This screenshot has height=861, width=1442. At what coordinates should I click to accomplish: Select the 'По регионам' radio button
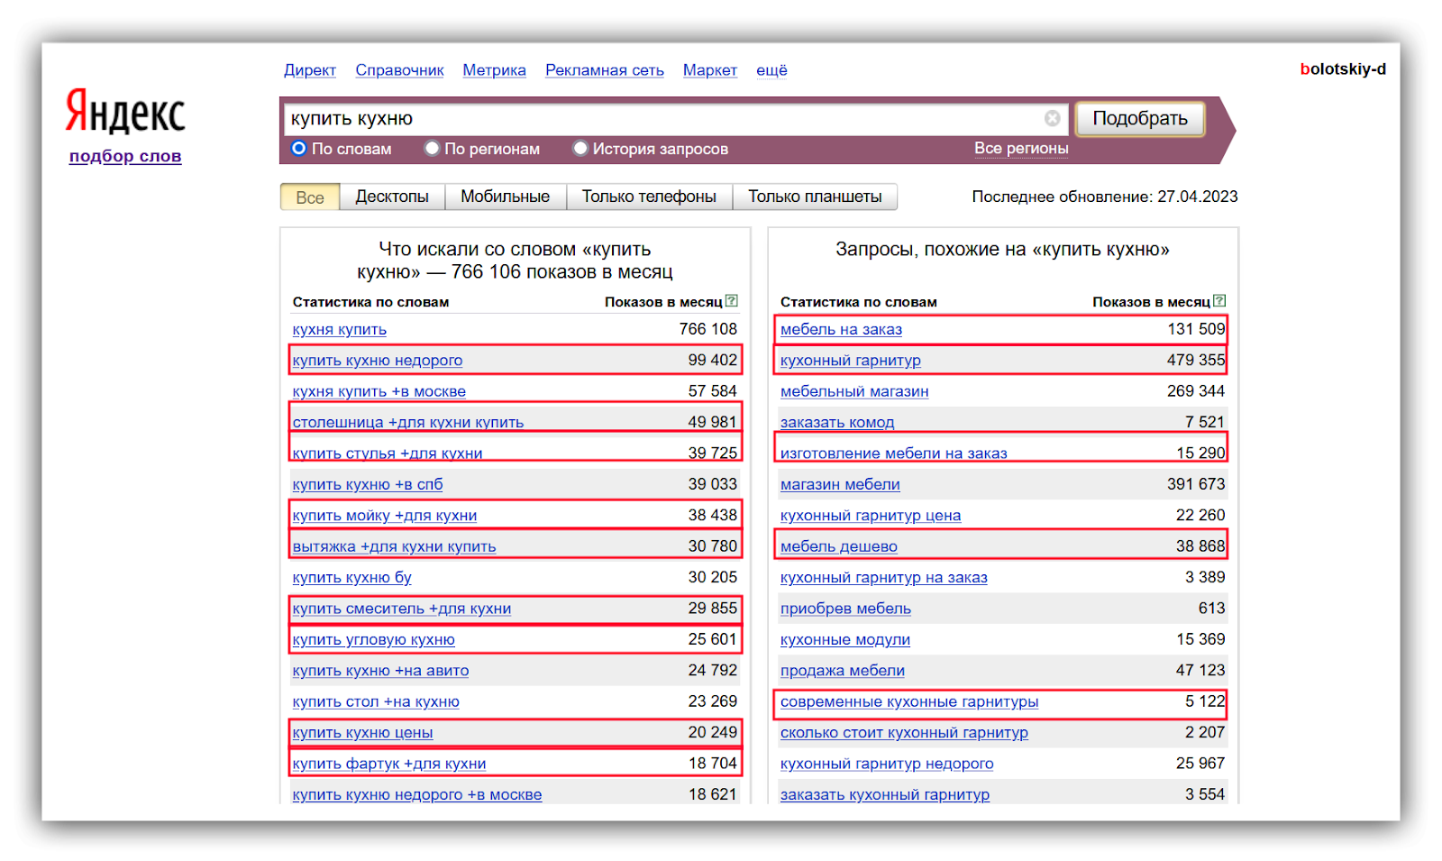(432, 148)
